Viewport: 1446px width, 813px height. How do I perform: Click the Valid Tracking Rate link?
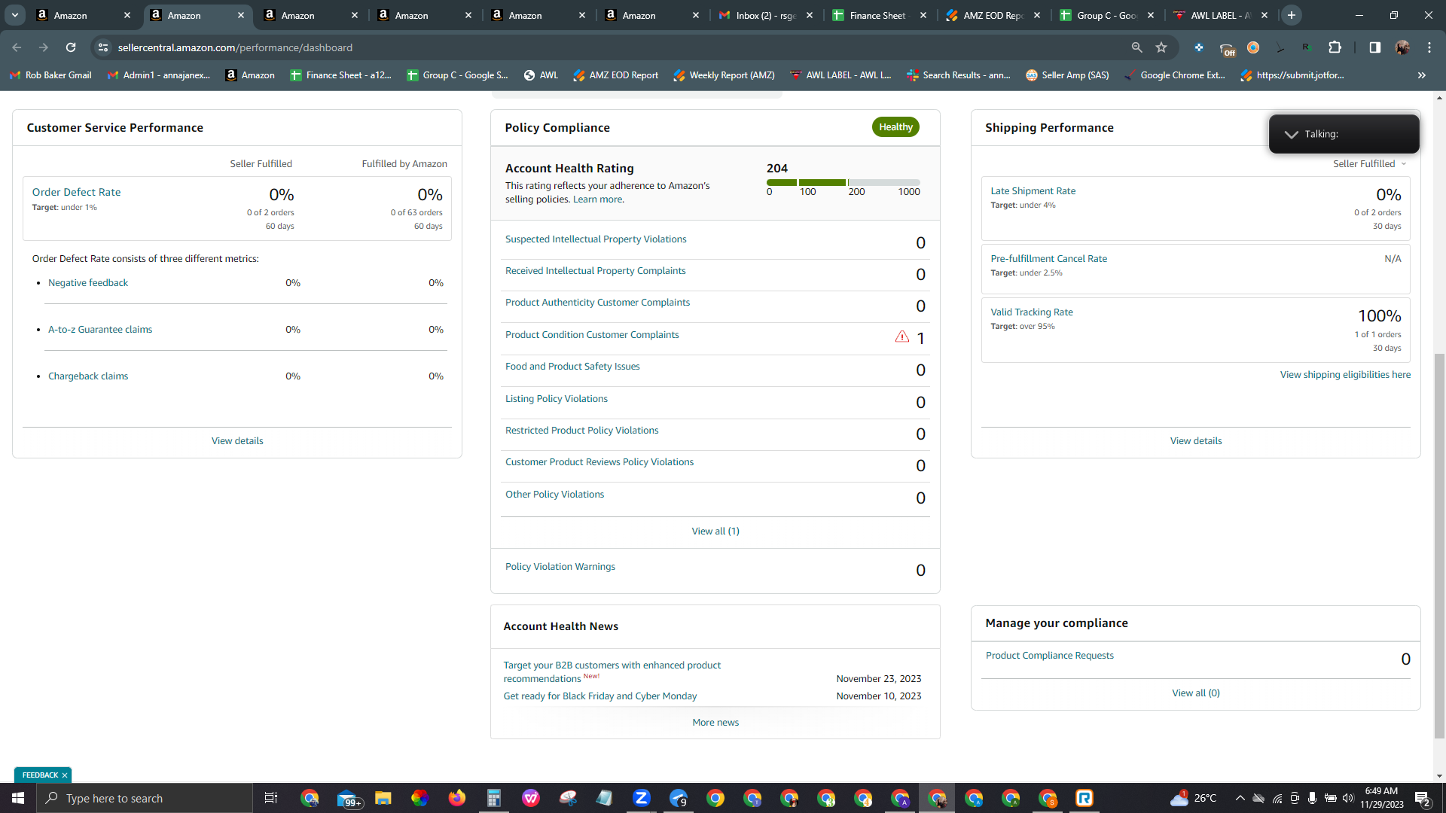(x=1032, y=312)
